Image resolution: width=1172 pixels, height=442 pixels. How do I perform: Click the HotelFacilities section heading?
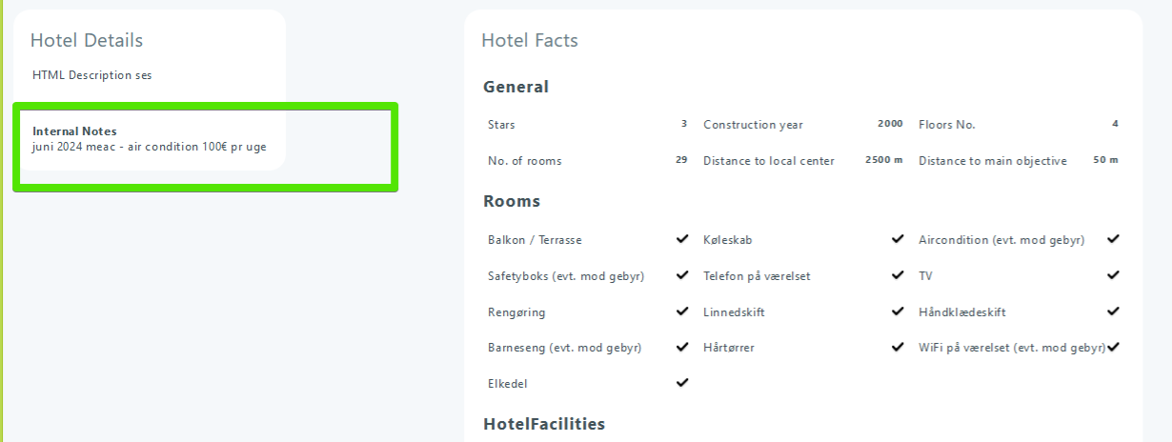point(544,424)
